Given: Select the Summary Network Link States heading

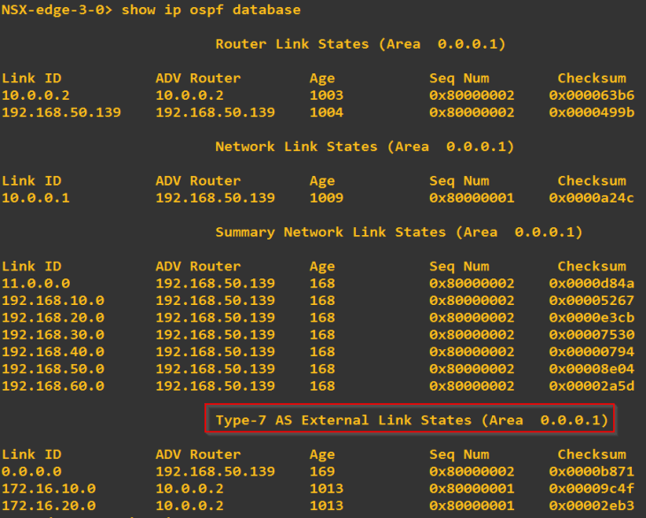Looking at the screenshot, I should pos(398,232).
